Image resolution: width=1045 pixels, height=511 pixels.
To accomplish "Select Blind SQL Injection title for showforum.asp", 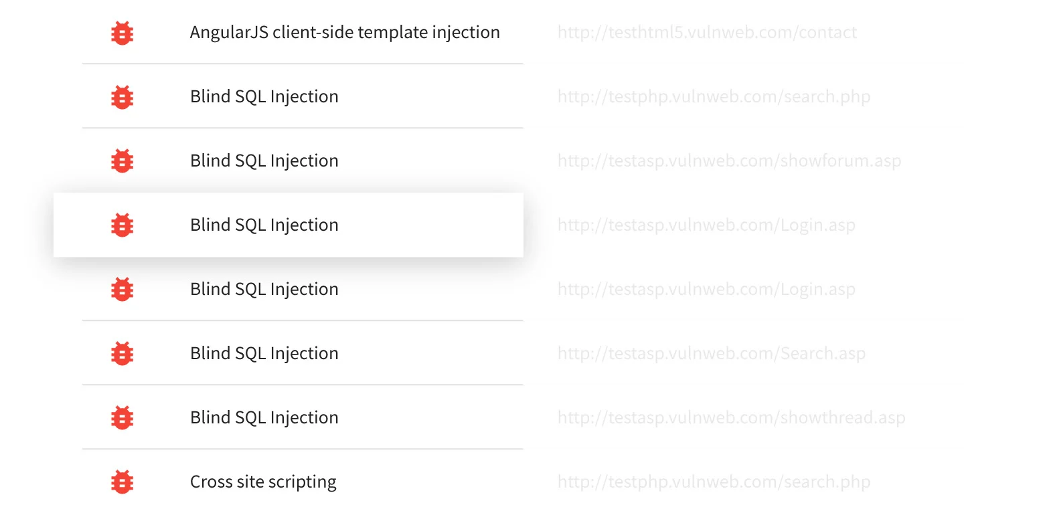I will 264,161.
